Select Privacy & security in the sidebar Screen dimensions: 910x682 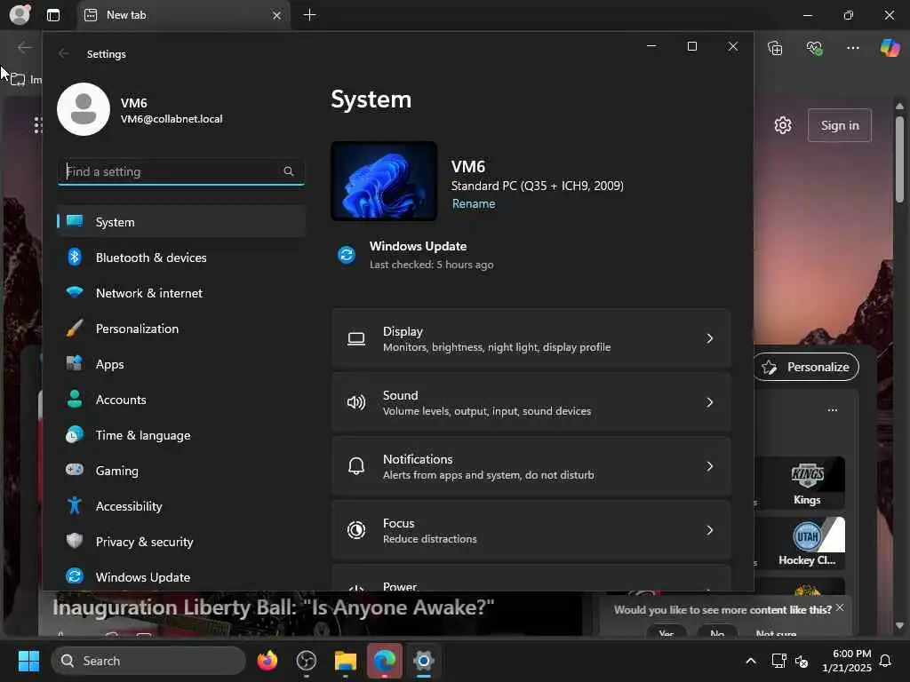(x=181, y=542)
